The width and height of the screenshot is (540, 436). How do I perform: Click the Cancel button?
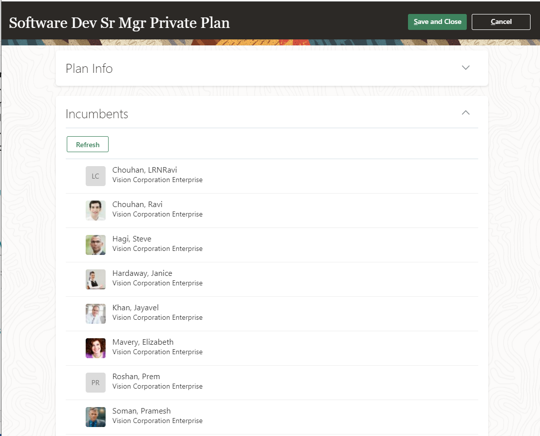click(x=501, y=21)
